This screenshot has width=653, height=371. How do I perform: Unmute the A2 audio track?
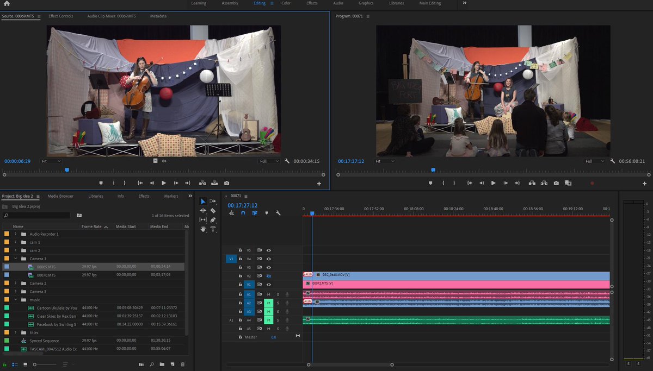tap(269, 303)
